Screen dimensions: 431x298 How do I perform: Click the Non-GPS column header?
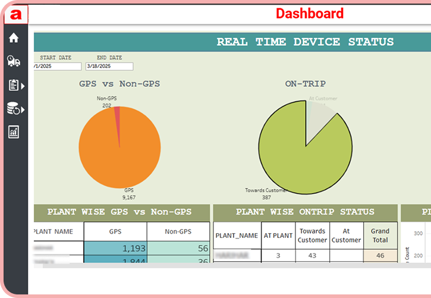(178, 231)
